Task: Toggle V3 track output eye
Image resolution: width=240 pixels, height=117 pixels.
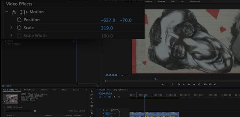Action: tap(115, 110)
